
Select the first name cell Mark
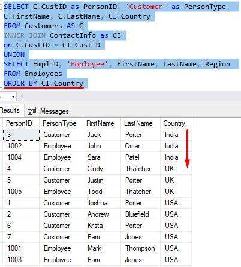(102, 248)
